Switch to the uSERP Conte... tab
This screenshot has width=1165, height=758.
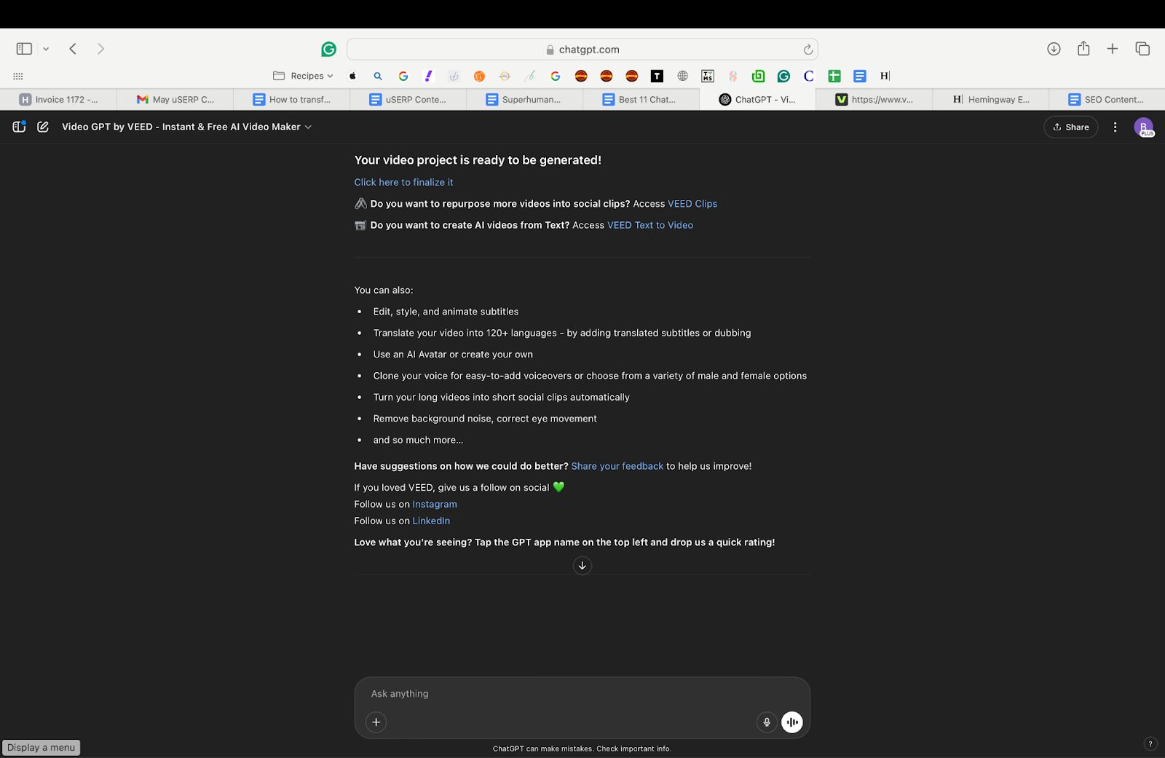(408, 100)
